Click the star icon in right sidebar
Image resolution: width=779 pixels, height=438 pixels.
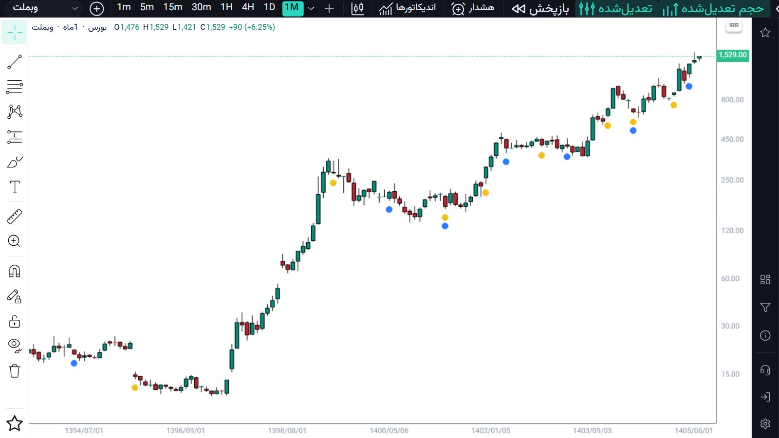tap(765, 33)
